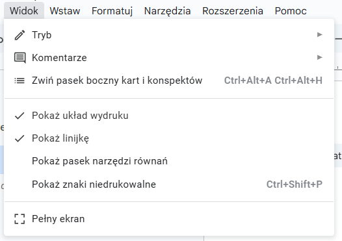Open the Rozszerzenia menu
This screenshot has width=342, height=241.
(233, 11)
